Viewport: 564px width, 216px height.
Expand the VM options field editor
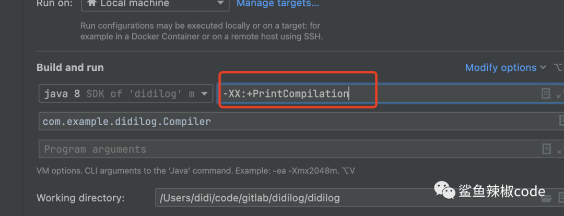(560, 94)
